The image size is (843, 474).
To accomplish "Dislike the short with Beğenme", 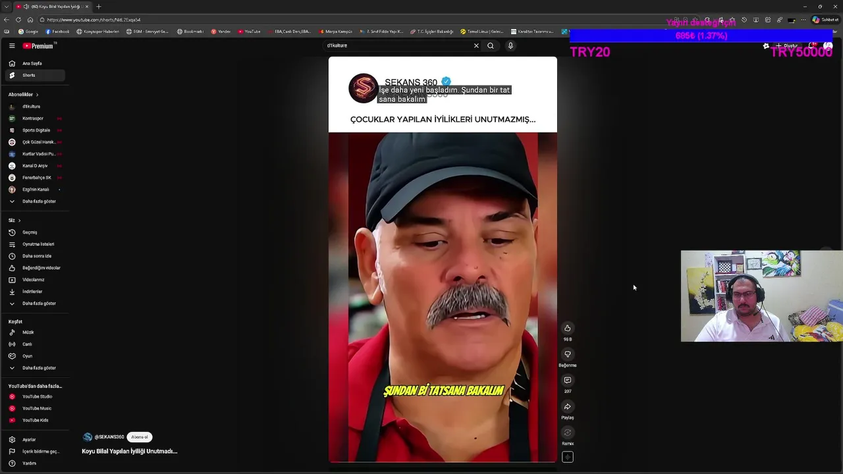I will pyautogui.click(x=567, y=355).
